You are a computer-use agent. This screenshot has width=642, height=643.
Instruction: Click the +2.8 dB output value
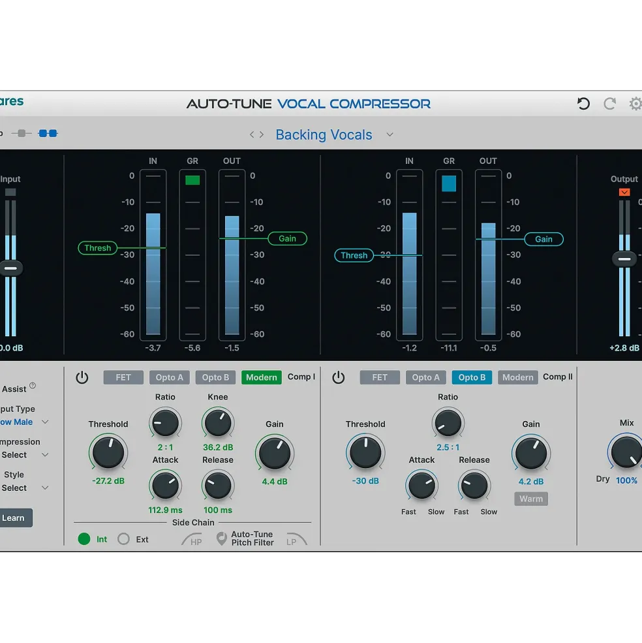click(624, 348)
